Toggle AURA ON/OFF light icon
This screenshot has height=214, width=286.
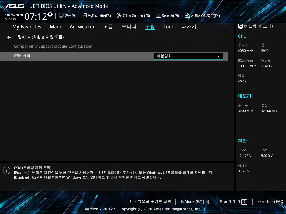pos(187,16)
